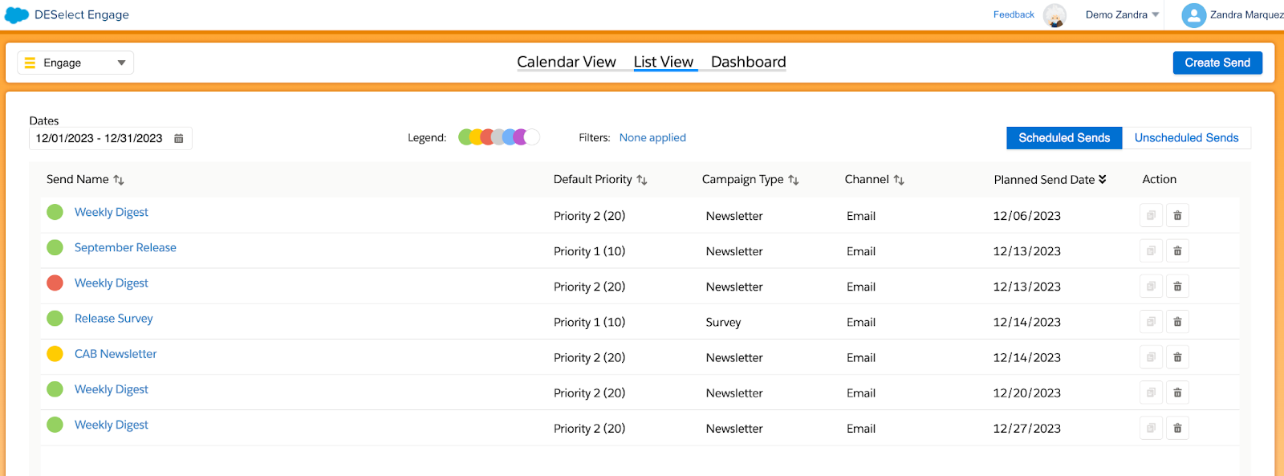Click the Create Send button

[1217, 63]
